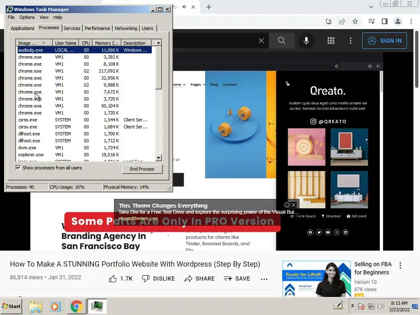Click the Task Manager taskbar icon
Screen dimensions: 420x315
click(x=97, y=306)
